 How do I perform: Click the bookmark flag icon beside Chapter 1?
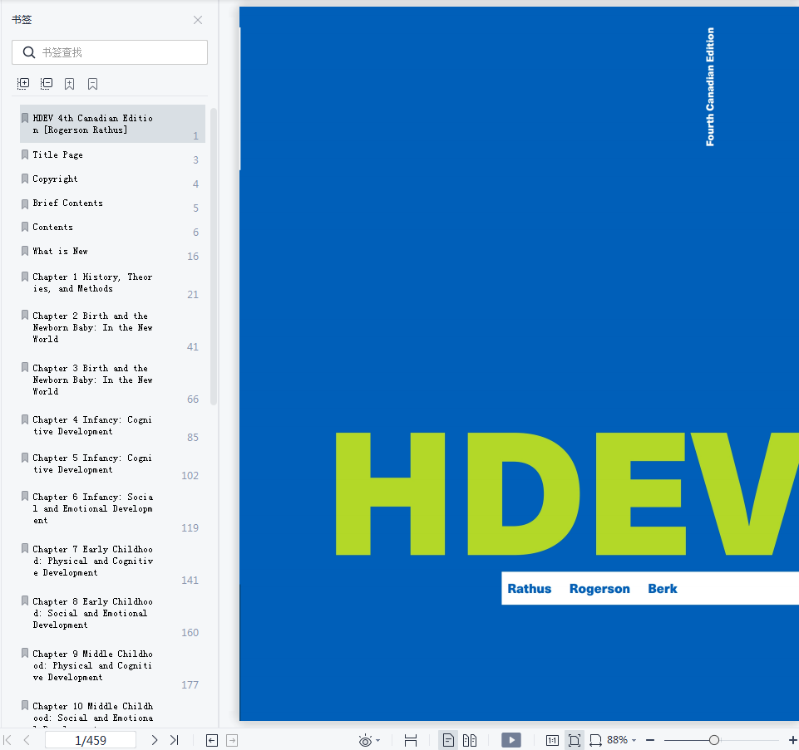(24, 277)
